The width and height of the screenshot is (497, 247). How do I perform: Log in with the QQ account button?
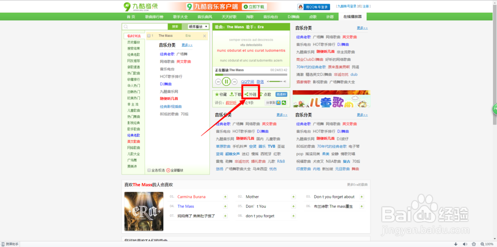click(314, 6)
